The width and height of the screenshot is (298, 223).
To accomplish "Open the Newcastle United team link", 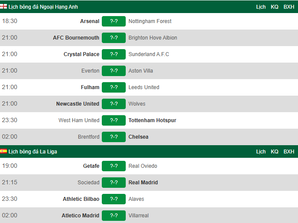I will pos(78,104).
